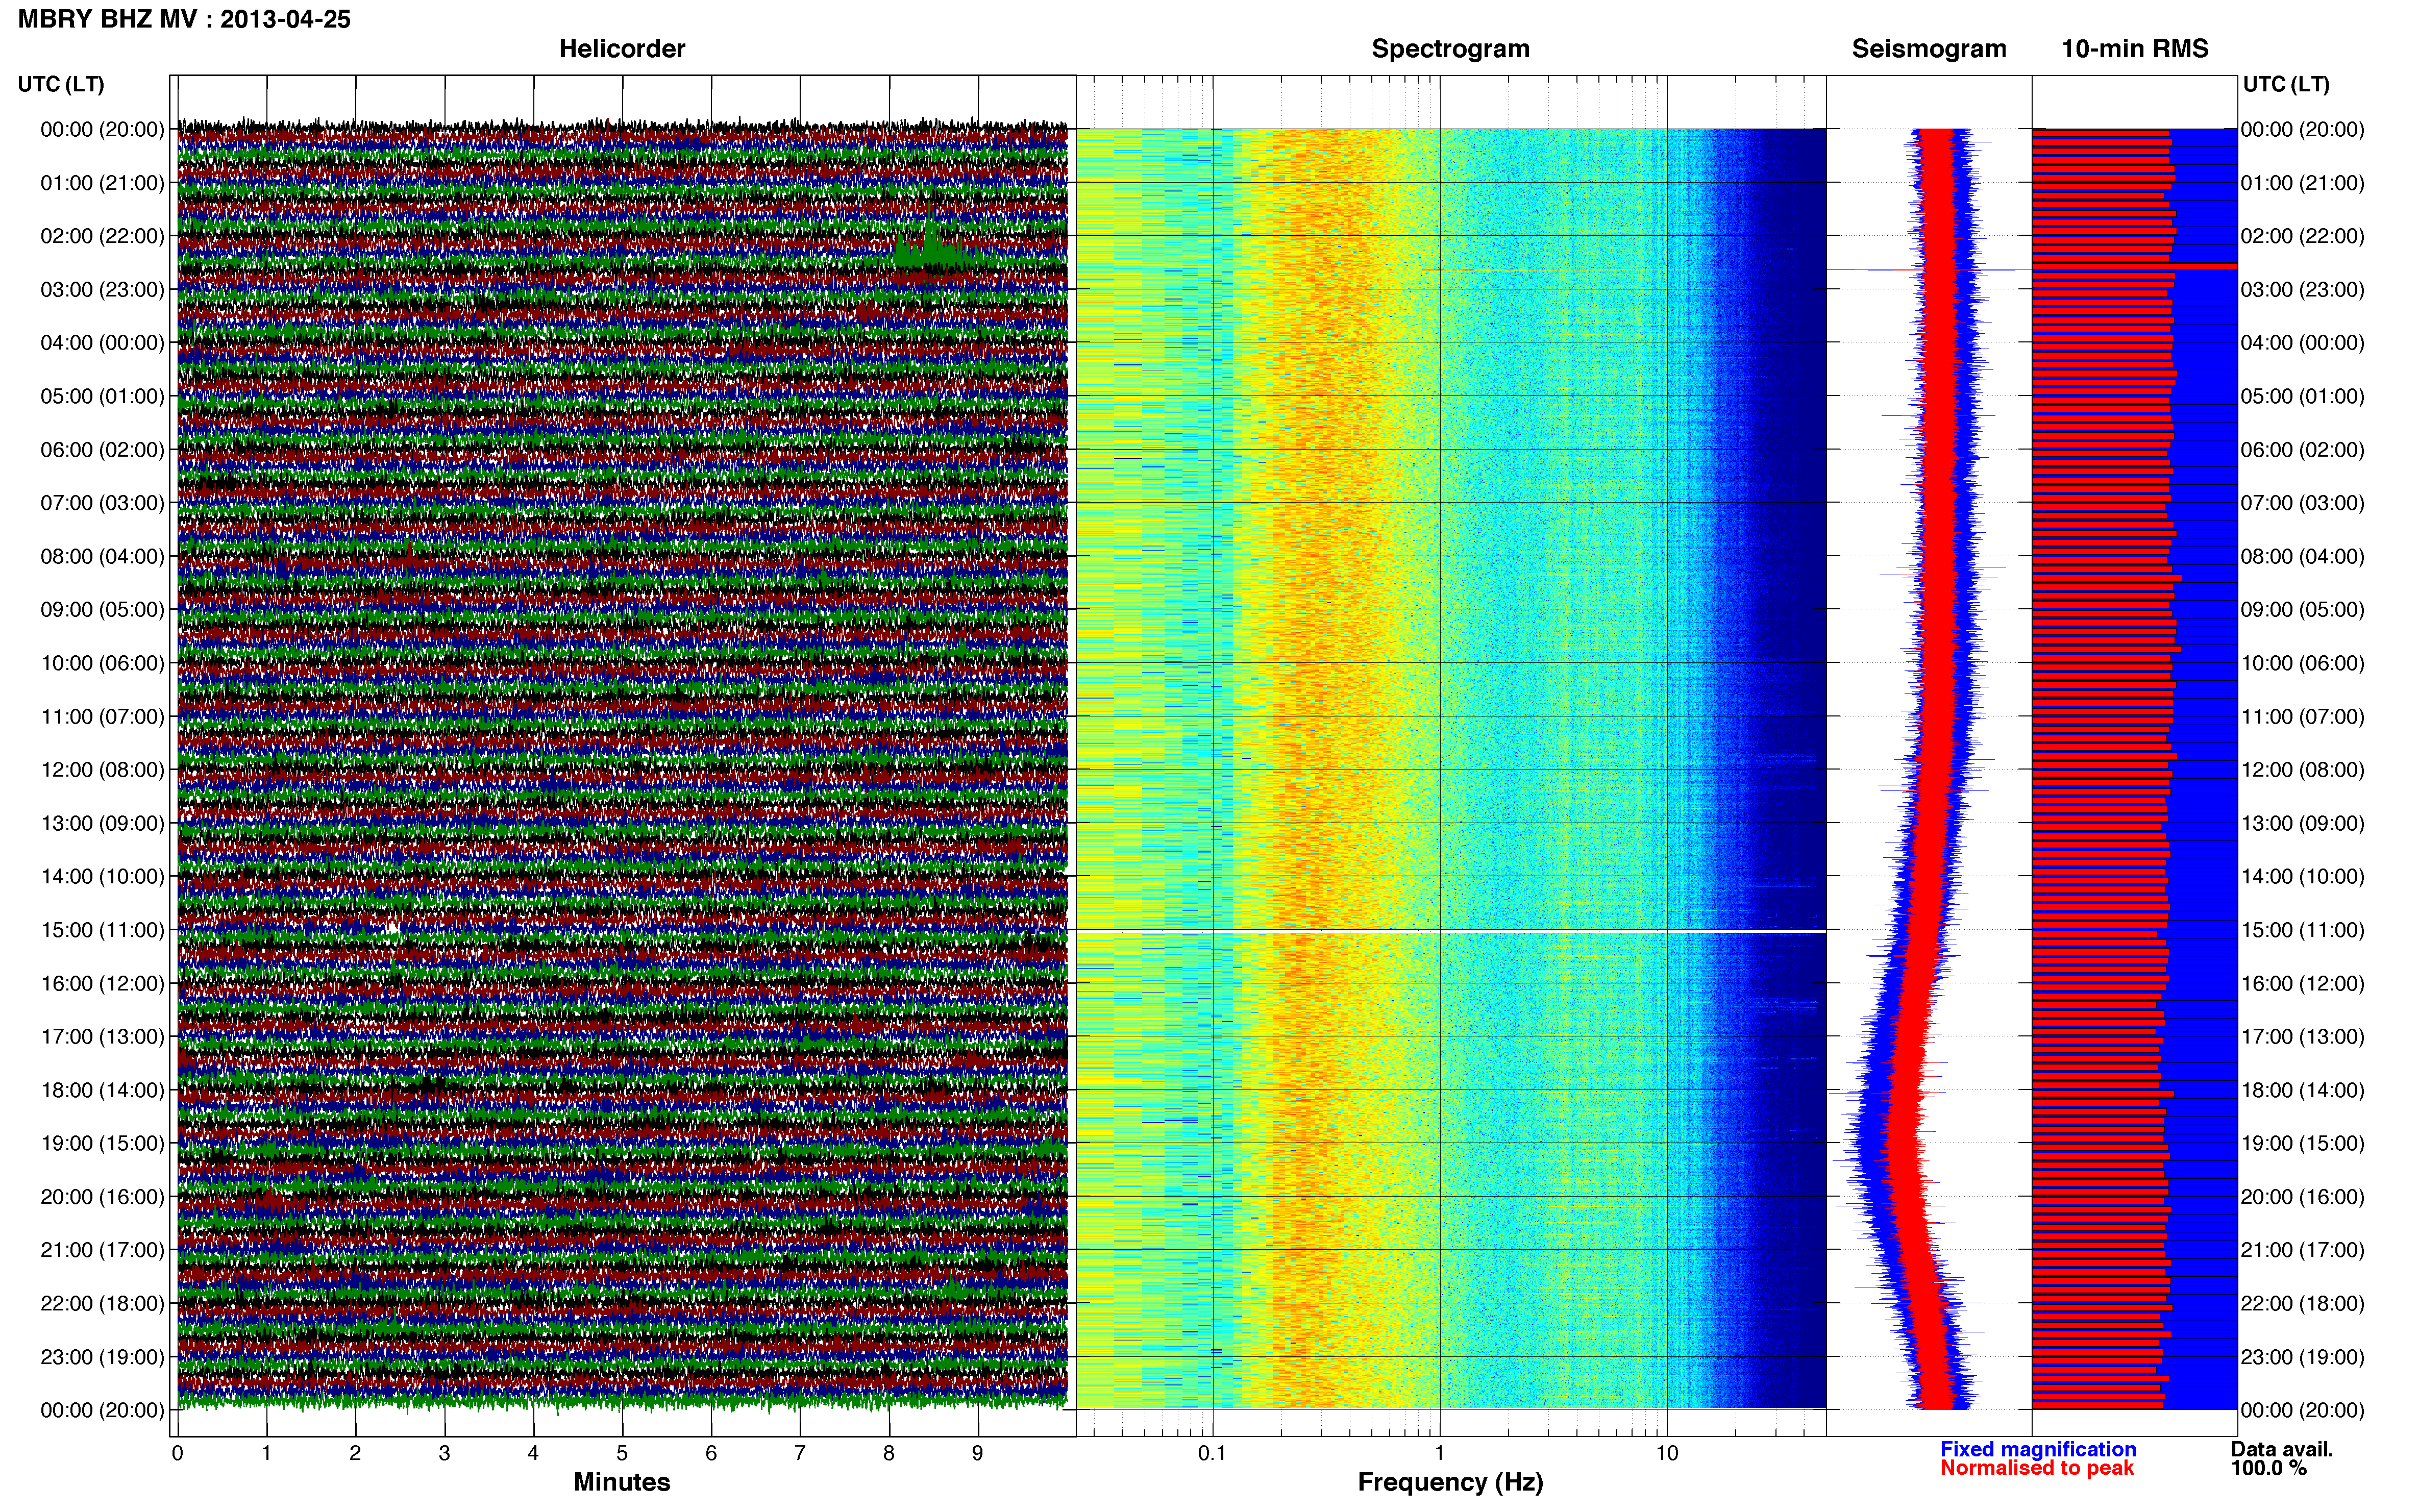Select the '9' tick on the Minutes axis
Viewport: 2419px width, 1512px height.
click(x=978, y=1454)
